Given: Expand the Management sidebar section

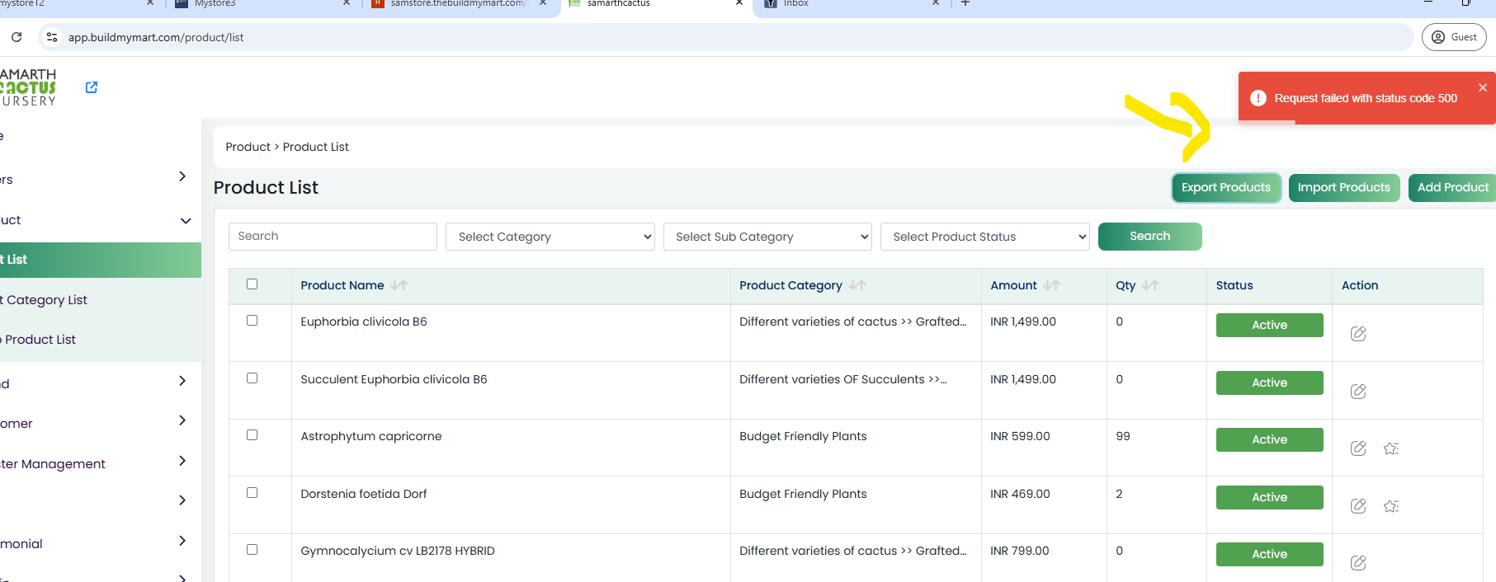Looking at the screenshot, I should coord(182,461).
